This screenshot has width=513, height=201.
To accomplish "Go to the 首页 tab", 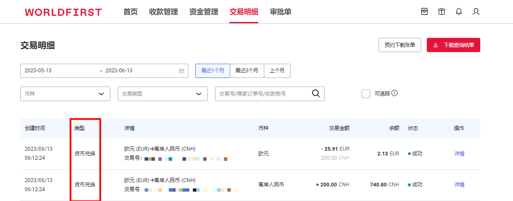I will point(131,12).
